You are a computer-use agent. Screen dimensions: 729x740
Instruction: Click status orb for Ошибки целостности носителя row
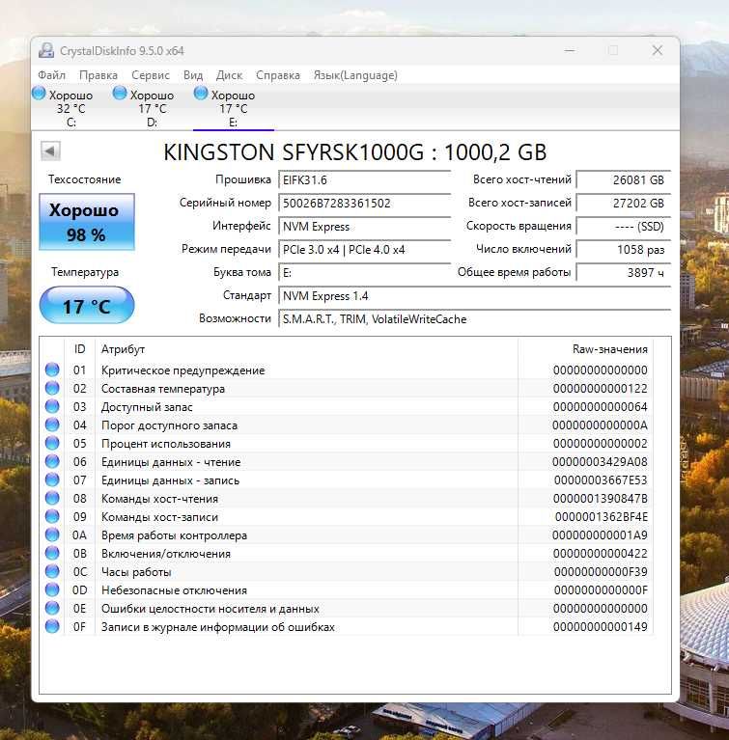click(x=52, y=609)
